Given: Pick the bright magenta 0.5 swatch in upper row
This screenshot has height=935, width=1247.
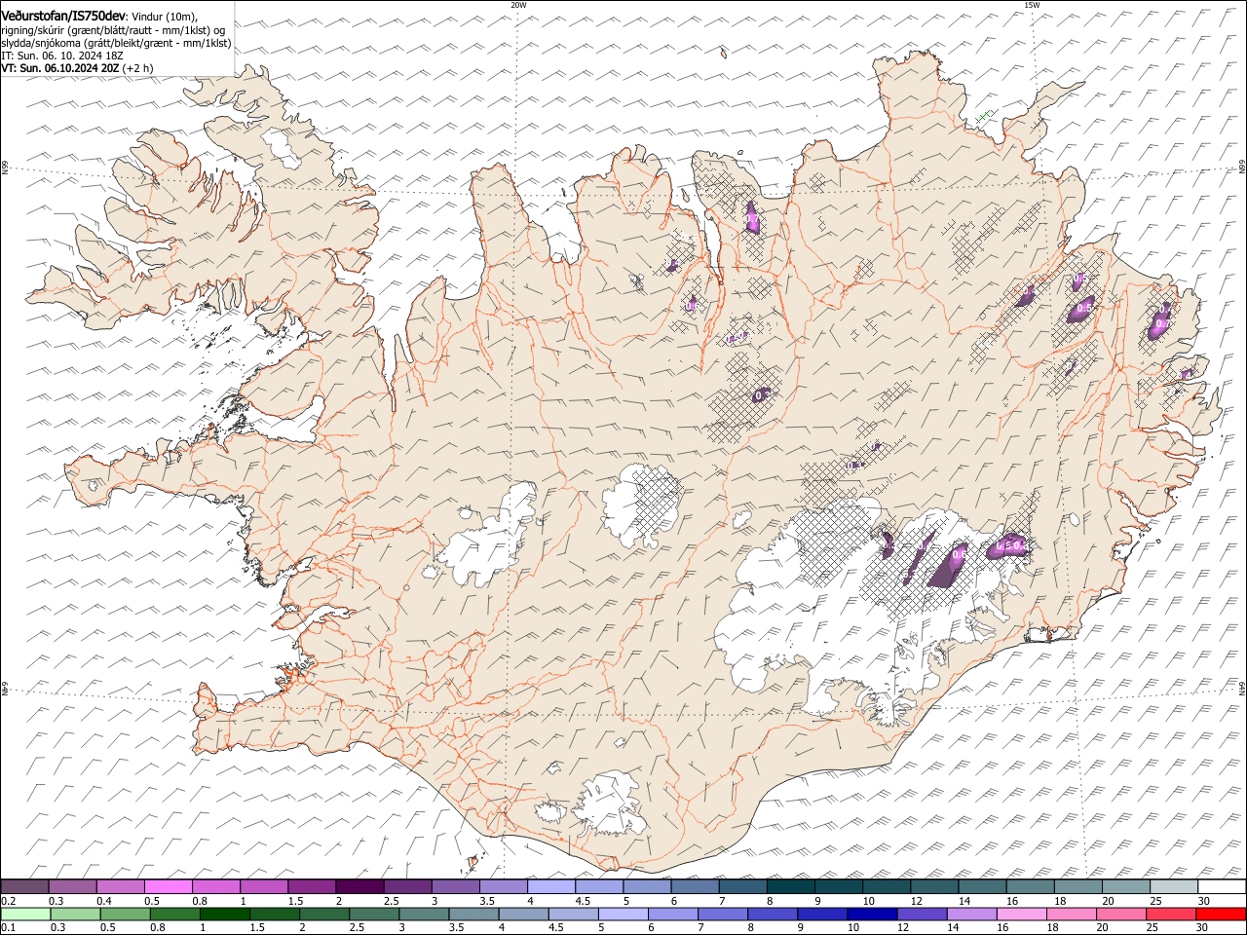Looking at the screenshot, I should [x=168, y=887].
